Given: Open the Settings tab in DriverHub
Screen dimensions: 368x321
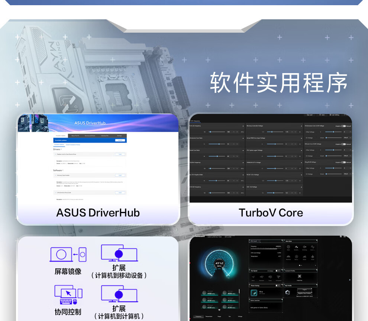Looking at the screenshot, I should 119,136.
